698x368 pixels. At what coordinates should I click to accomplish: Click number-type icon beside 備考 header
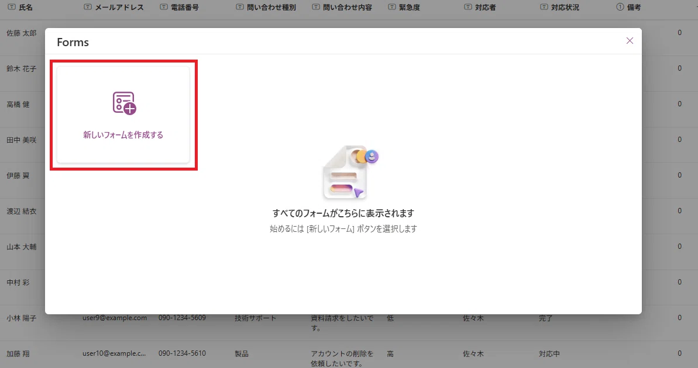point(620,7)
